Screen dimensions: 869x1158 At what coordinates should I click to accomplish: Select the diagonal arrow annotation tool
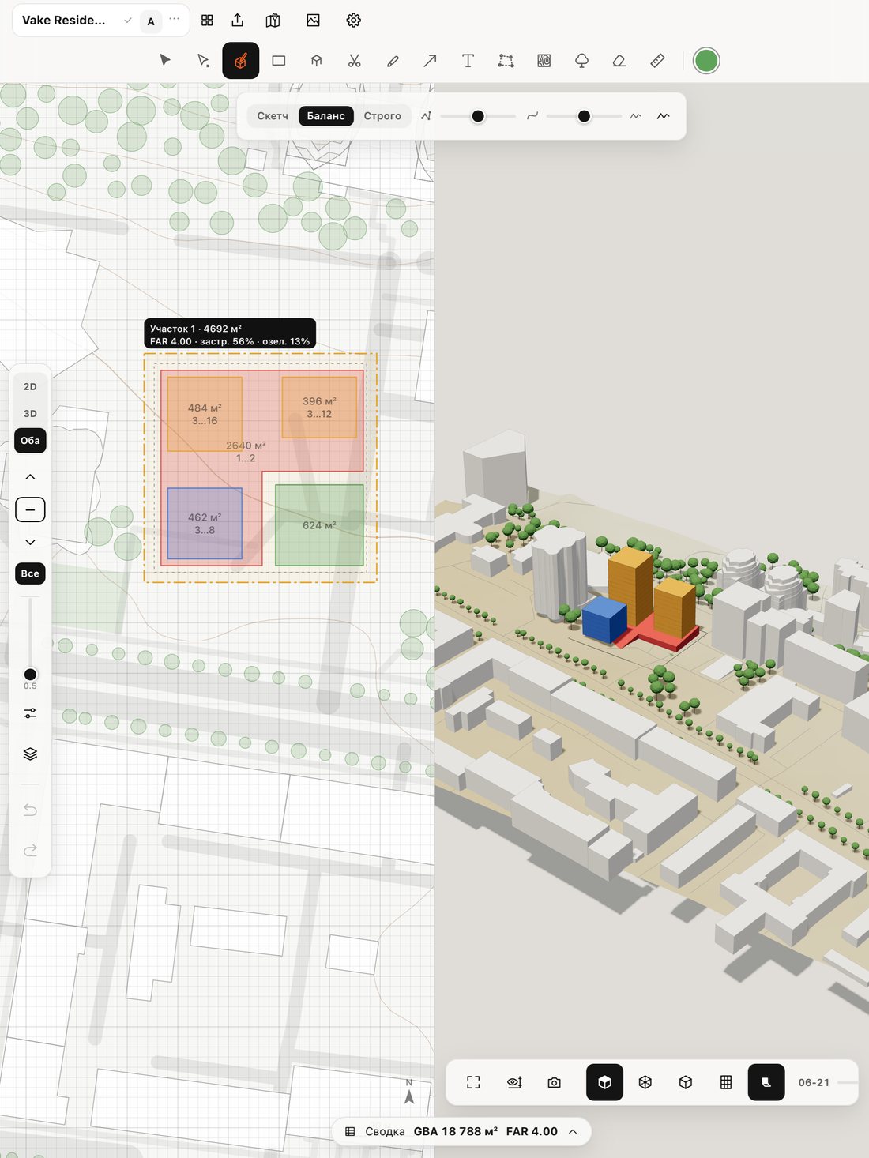click(430, 61)
